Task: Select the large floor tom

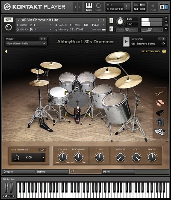Action: (116, 108)
